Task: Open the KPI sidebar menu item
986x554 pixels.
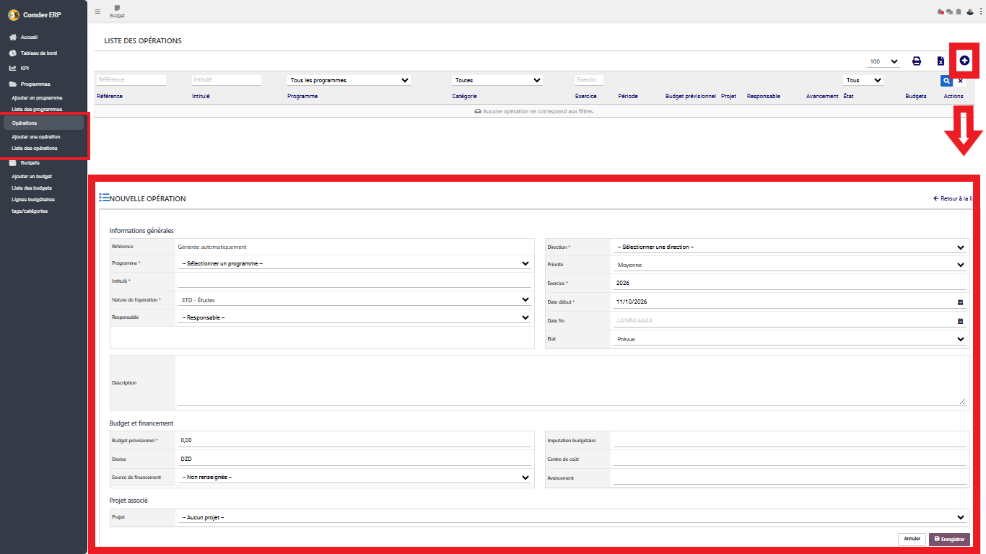Action: pyautogui.click(x=19, y=69)
